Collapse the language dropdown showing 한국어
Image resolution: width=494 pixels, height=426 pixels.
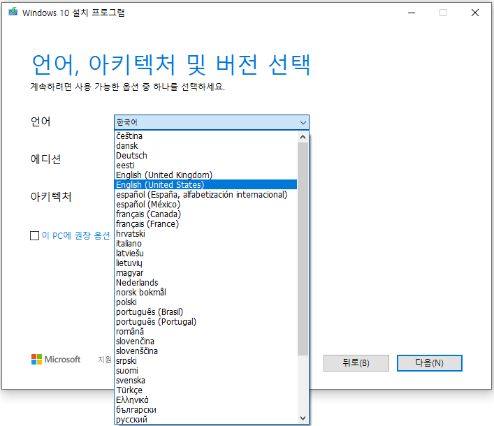(x=212, y=122)
